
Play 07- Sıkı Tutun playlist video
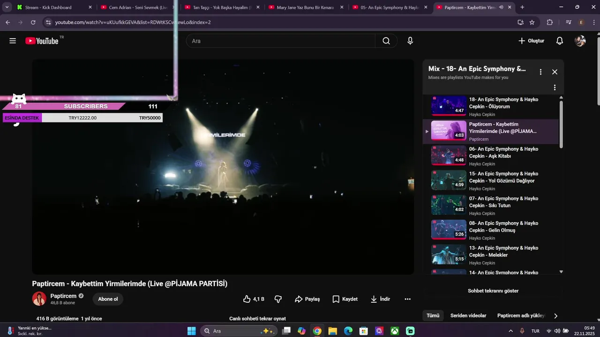point(490,205)
